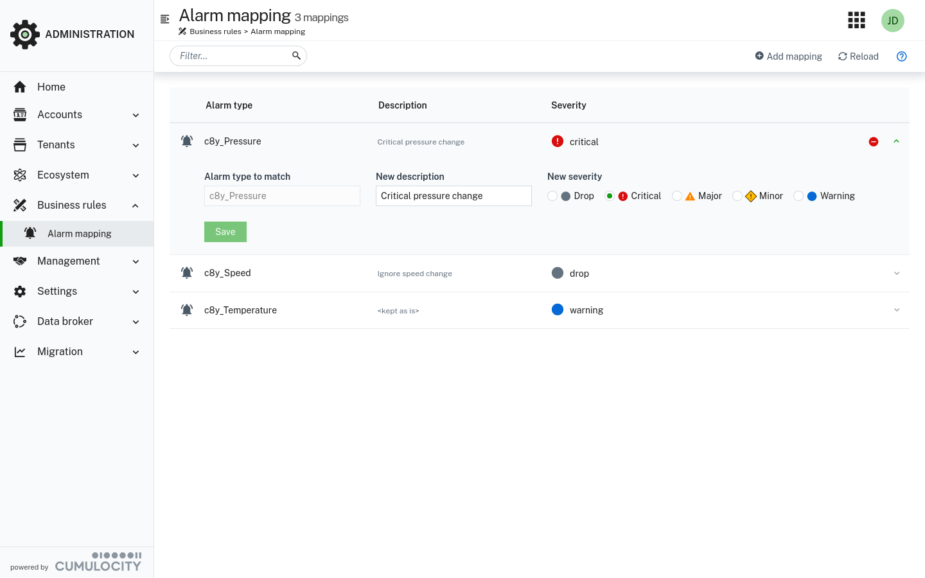Click inside the New description text field

tap(454, 196)
